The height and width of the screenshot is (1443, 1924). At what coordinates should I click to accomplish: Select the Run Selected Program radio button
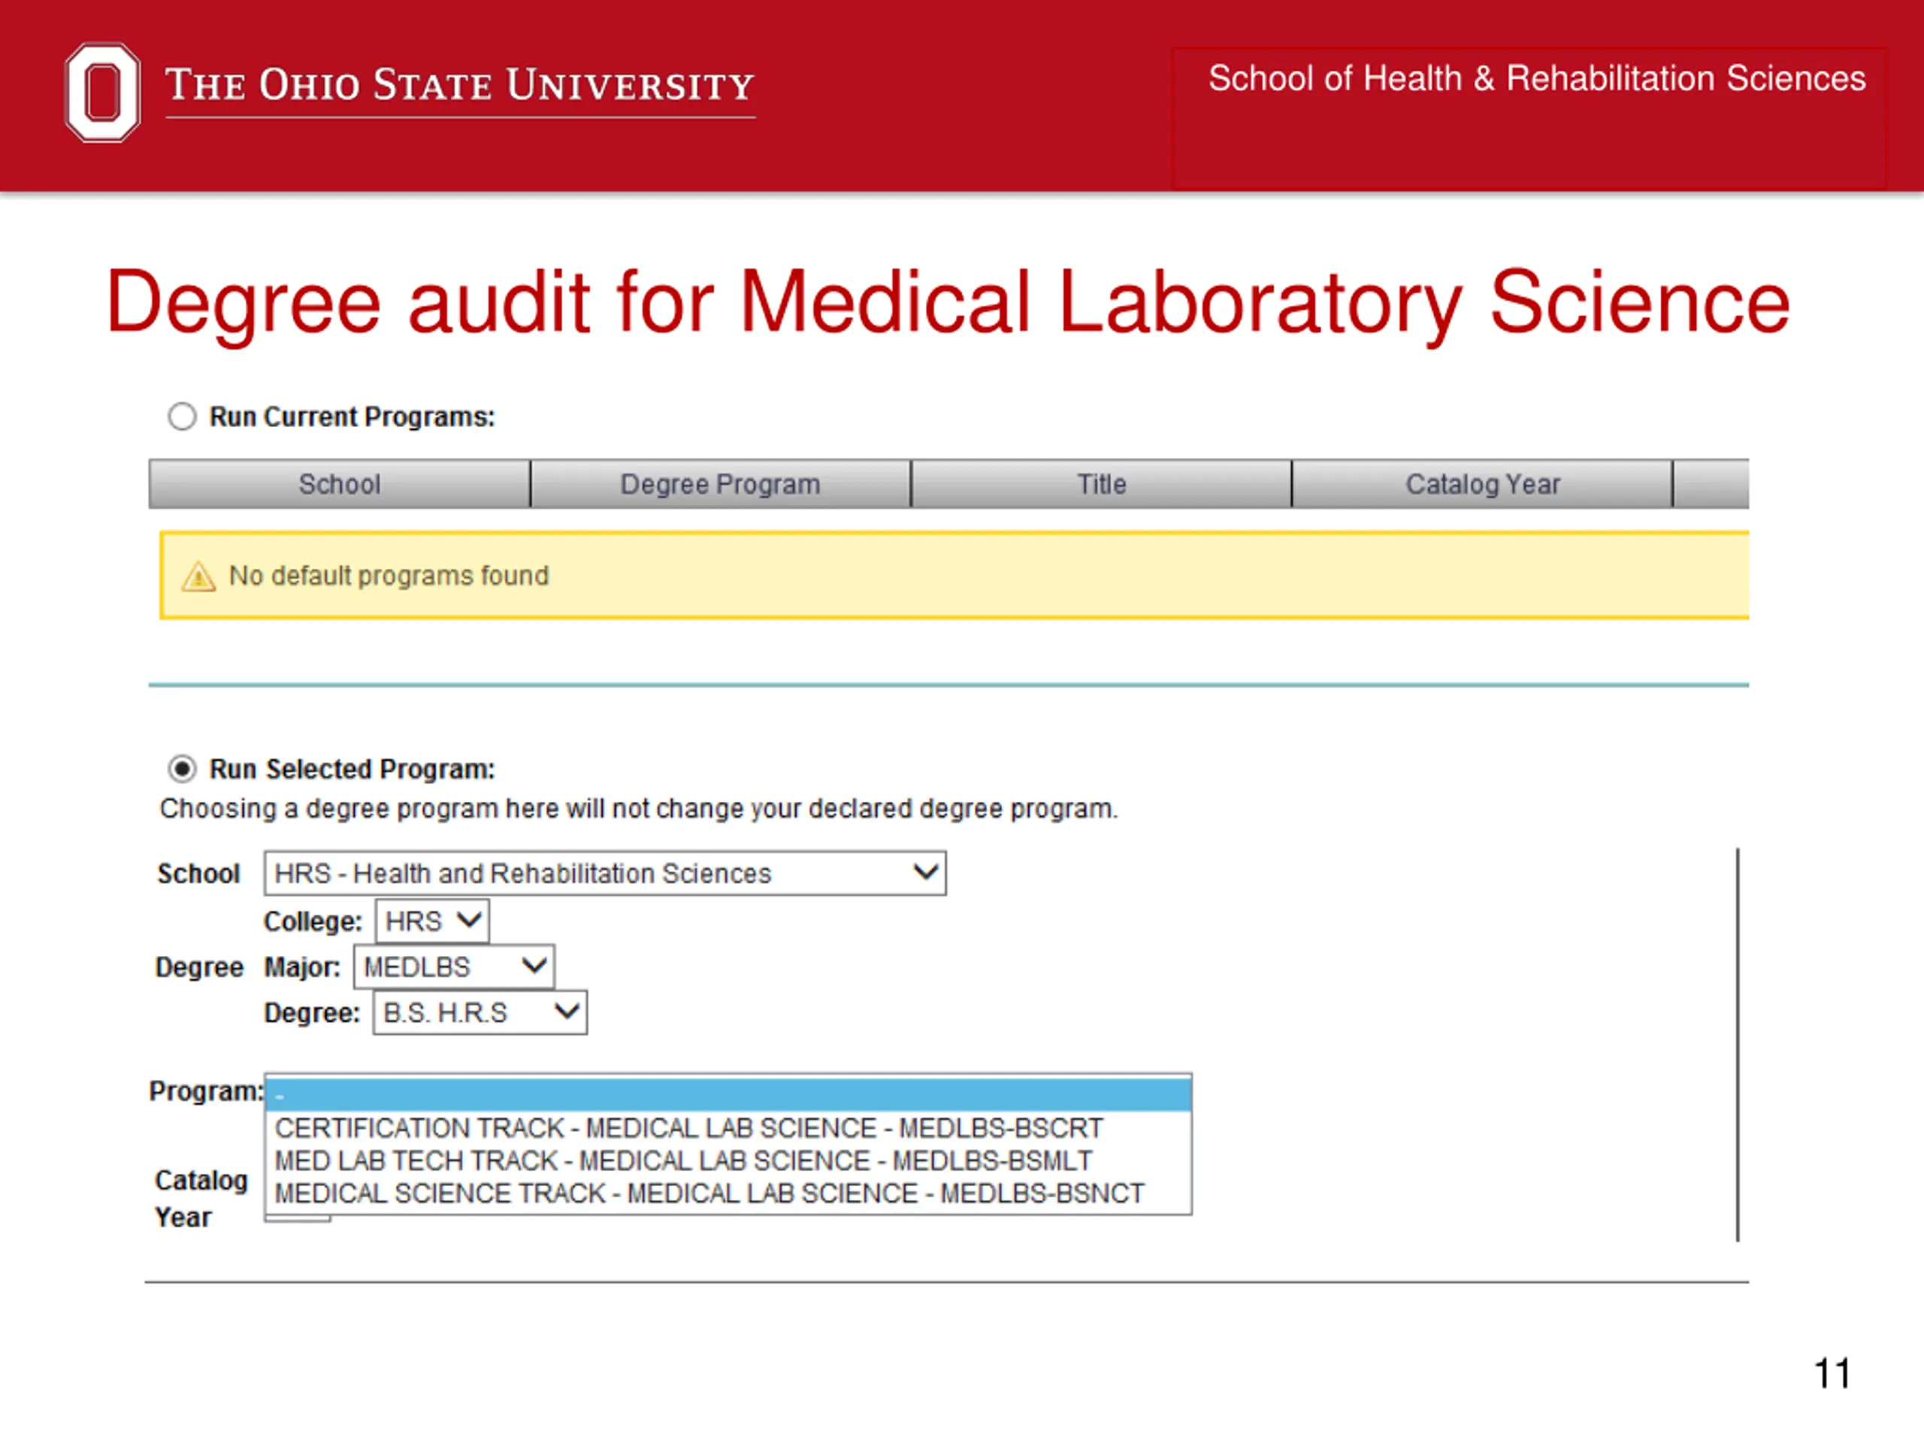point(182,769)
